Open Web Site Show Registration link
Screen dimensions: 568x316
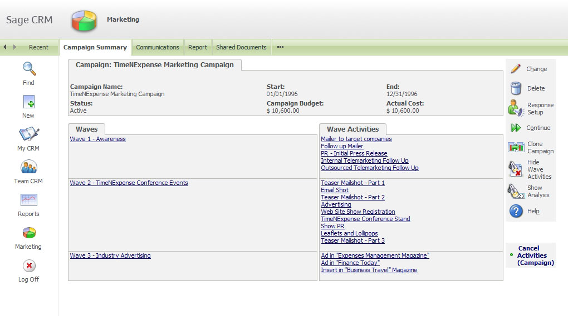point(358,212)
